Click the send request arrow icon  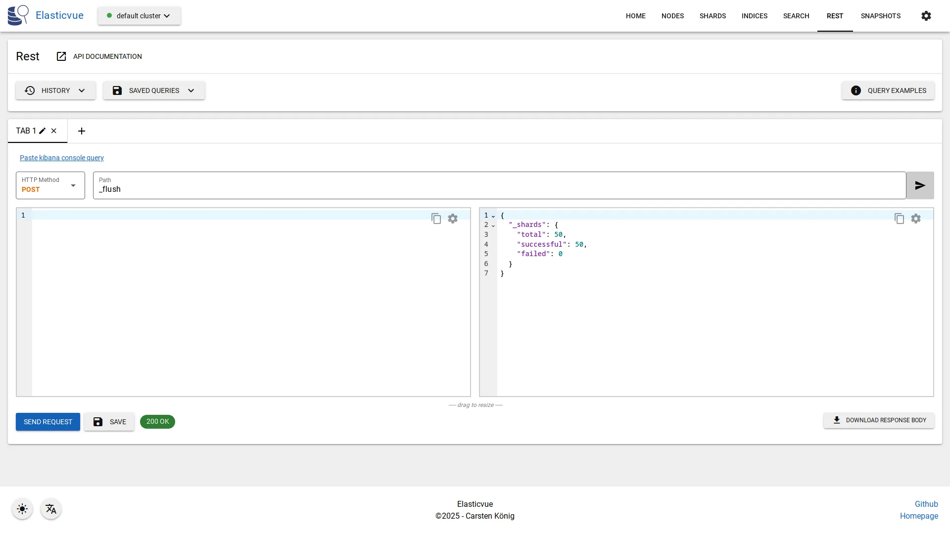click(x=920, y=185)
